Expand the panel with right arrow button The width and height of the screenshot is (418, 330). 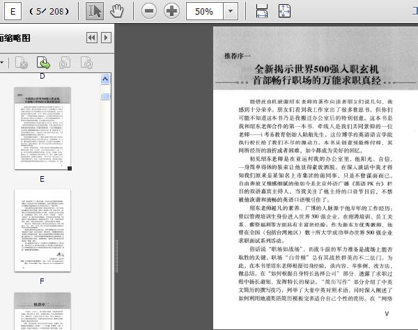pos(106,38)
